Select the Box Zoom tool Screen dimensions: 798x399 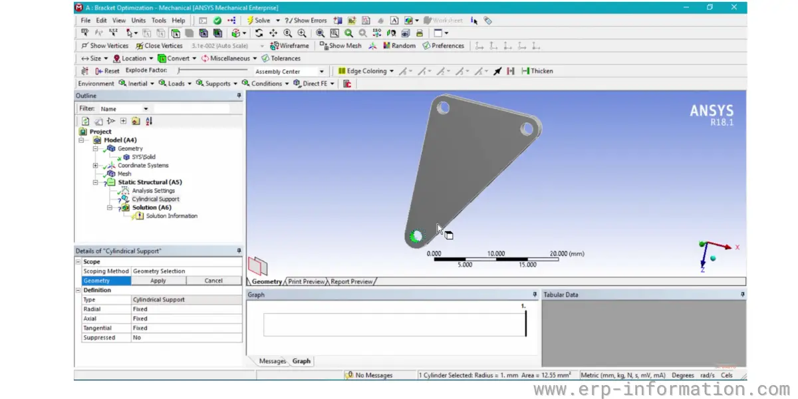pyautogui.click(x=302, y=33)
